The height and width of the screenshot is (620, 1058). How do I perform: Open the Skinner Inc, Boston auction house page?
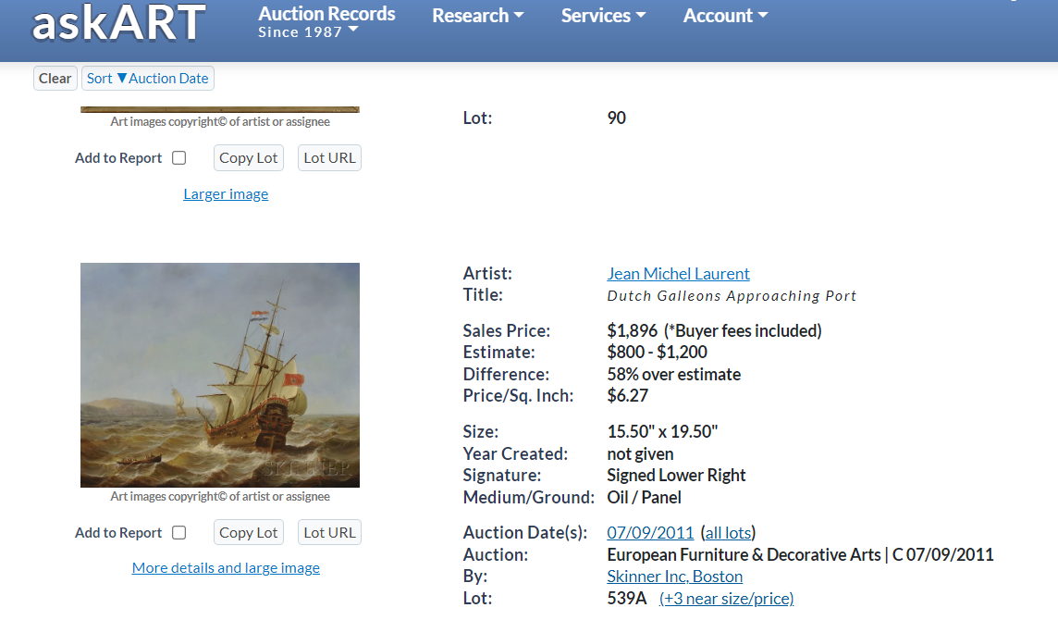coord(674,576)
